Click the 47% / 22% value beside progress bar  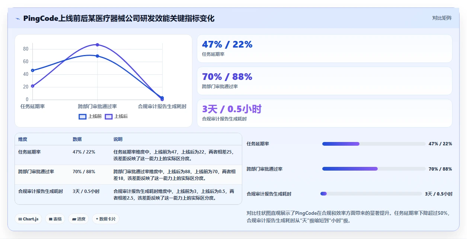pyautogui.click(x=440, y=144)
